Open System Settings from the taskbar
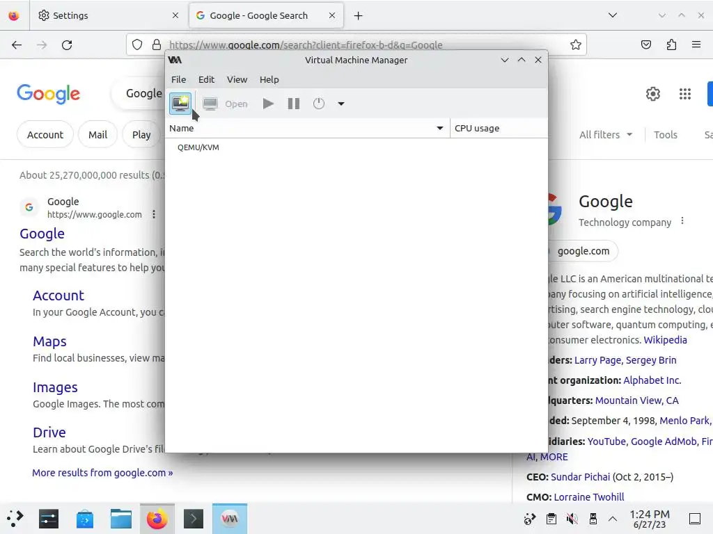 click(49, 519)
